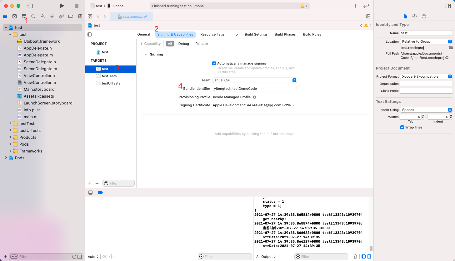Open Location Relative to Group dropdown
Viewport: 455px width, 261px height.
(426, 41)
